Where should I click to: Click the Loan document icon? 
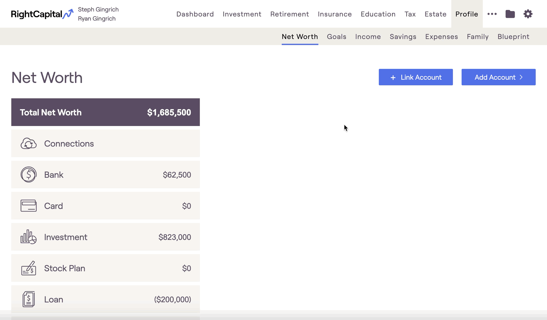pyautogui.click(x=28, y=299)
